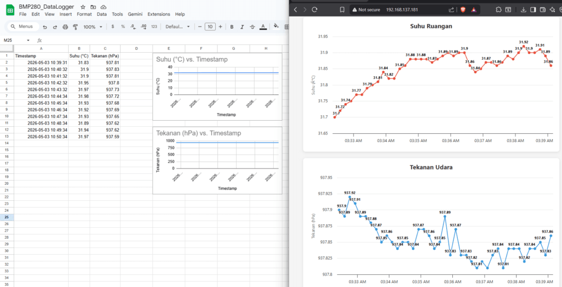Open the Gemini menu
Viewport: 562px width, 287px height.
pyautogui.click(x=135, y=14)
